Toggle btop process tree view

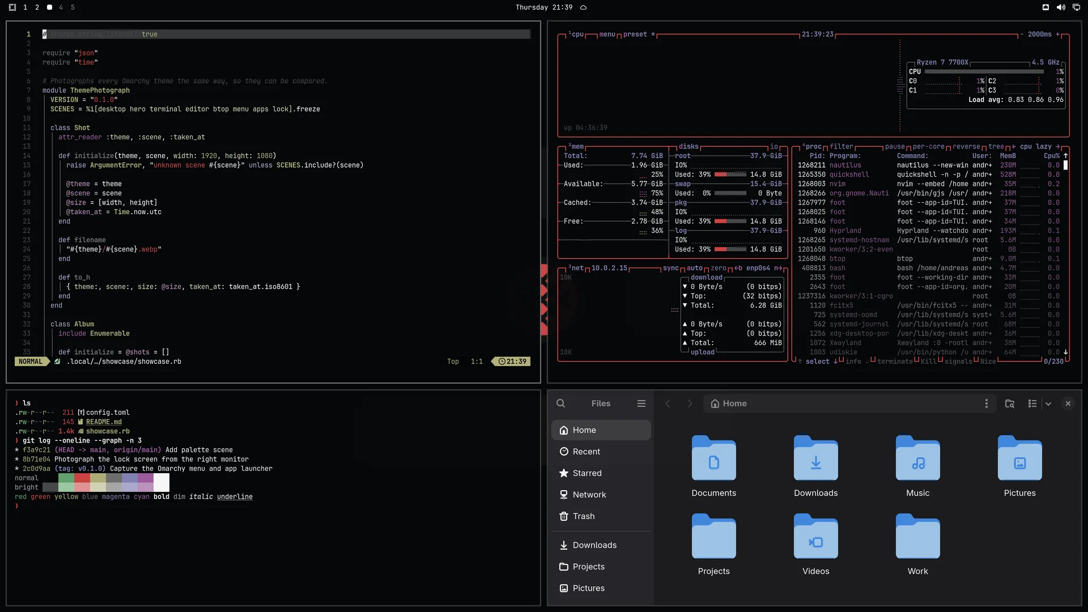point(996,147)
